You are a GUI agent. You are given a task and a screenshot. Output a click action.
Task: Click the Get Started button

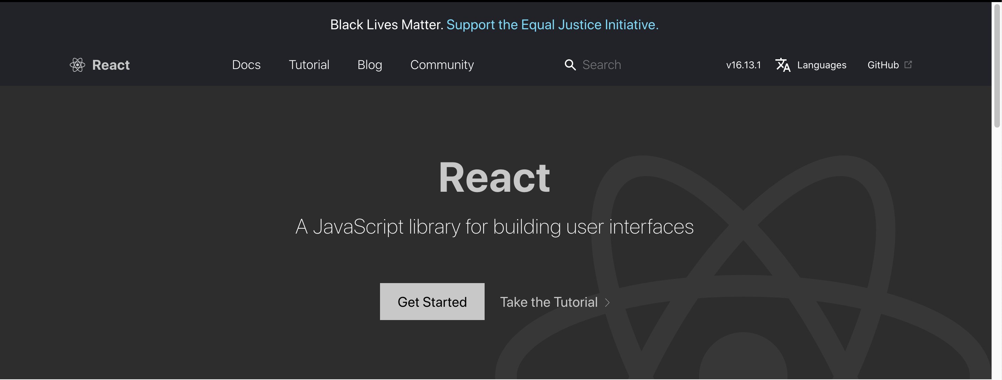click(x=432, y=302)
